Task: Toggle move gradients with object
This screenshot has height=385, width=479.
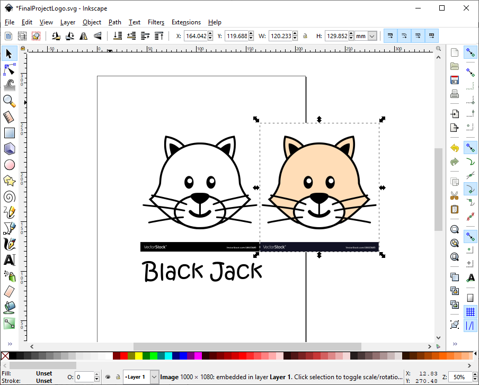Action: [418, 36]
